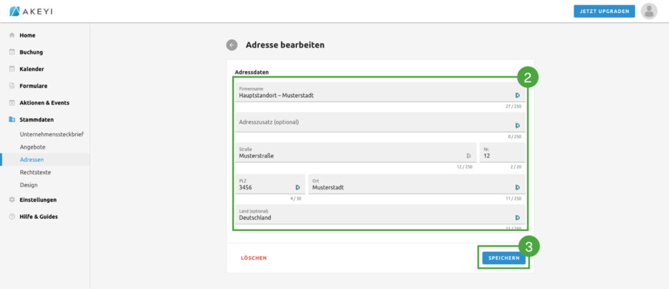The width and height of the screenshot is (669, 289).
Task: Click the back arrow beside Adresse bearbeiten
Action: pyautogui.click(x=232, y=45)
